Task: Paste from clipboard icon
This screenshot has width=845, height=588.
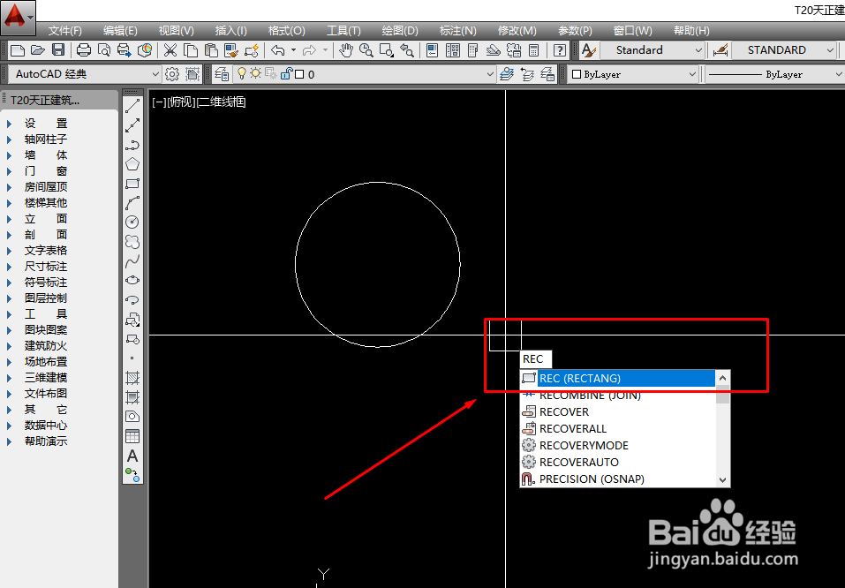Action: pos(211,50)
